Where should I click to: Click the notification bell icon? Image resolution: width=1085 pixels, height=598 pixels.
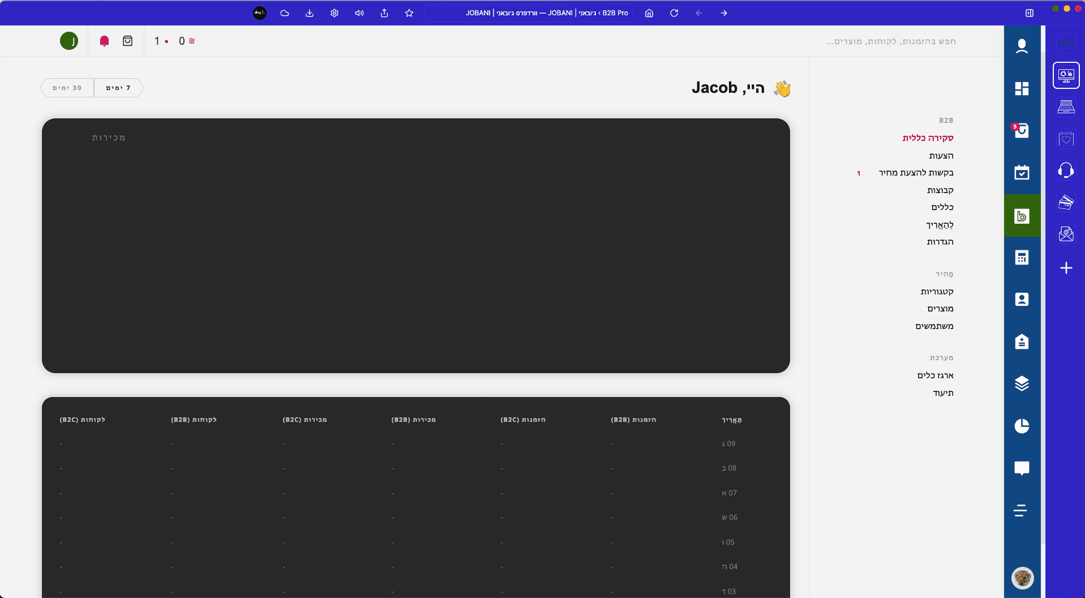[x=104, y=41]
